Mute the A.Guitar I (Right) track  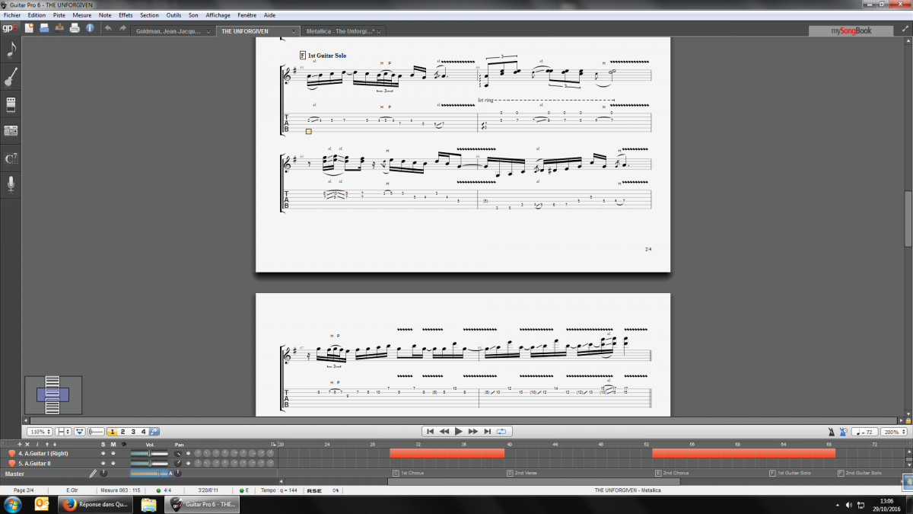coord(113,453)
